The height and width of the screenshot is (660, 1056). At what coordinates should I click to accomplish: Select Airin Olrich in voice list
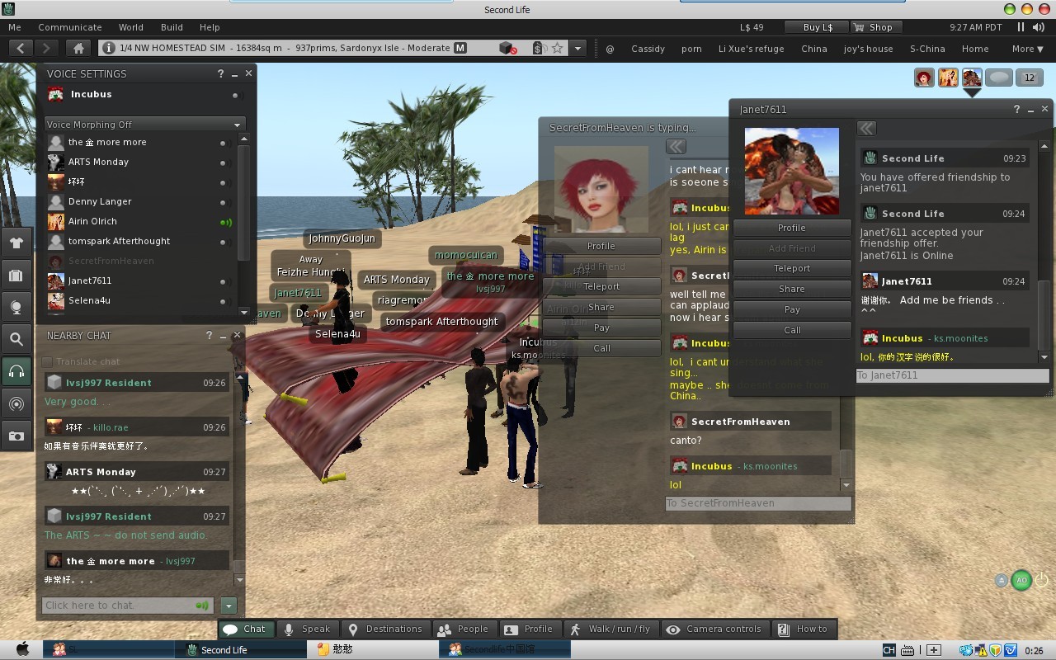[x=140, y=221]
